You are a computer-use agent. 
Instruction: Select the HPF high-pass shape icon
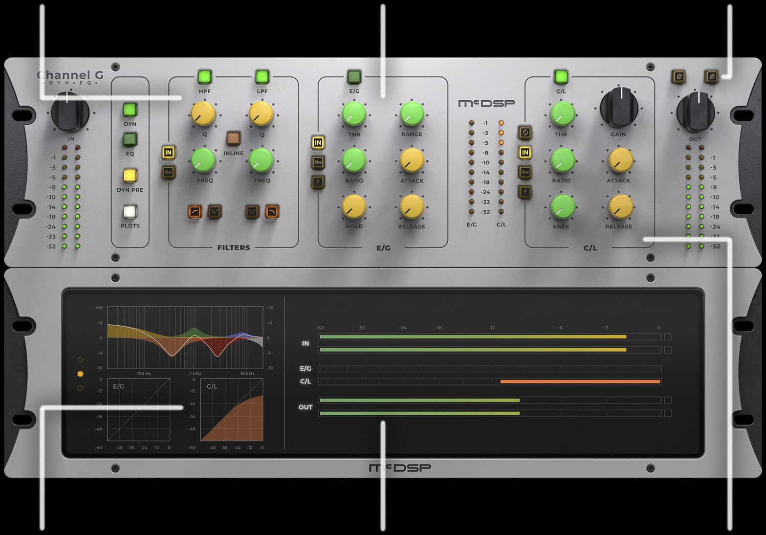(195, 212)
